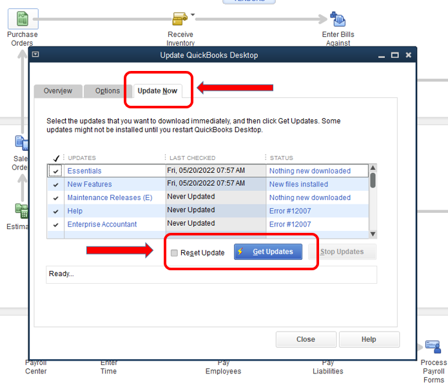Open the update dialog's system menu icon
448x387 pixels.
tap(35, 54)
